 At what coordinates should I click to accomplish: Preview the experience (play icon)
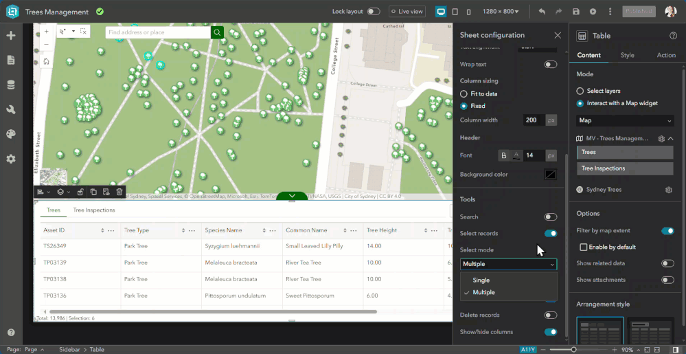[x=593, y=12]
